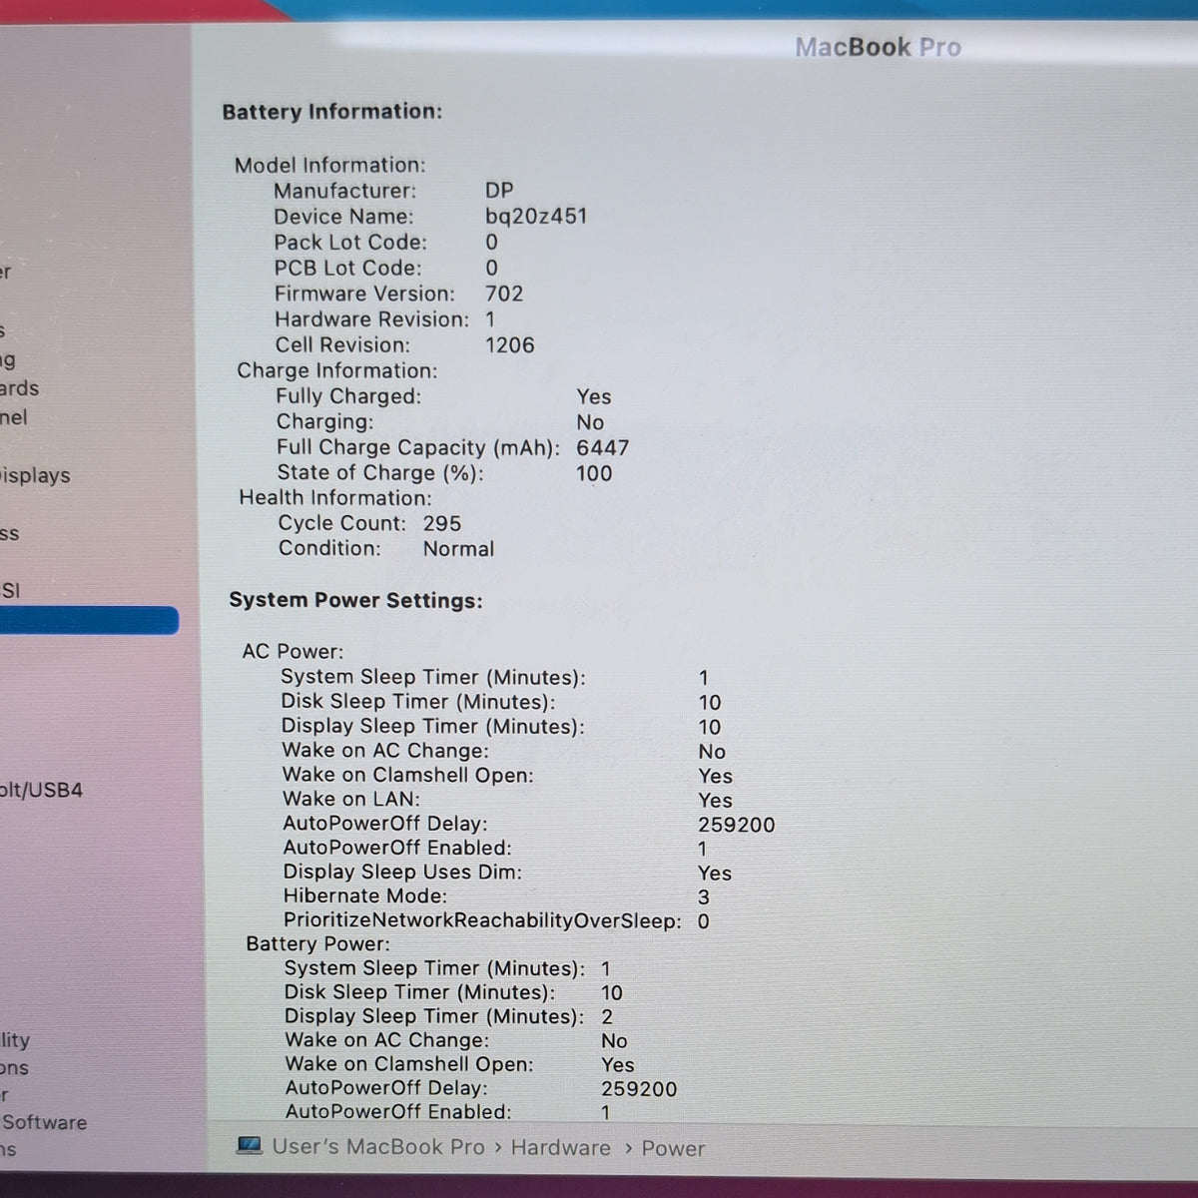Select Power in the bottom path bar
This screenshot has width=1198, height=1198.
(673, 1149)
